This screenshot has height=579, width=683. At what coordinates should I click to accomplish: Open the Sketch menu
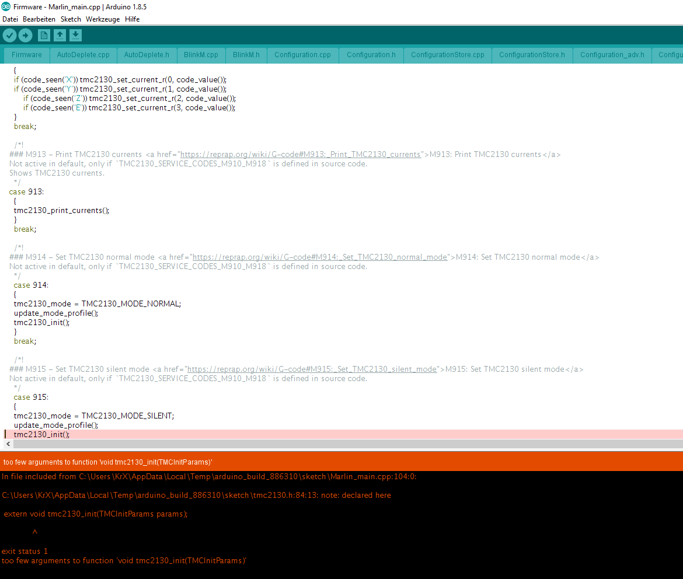71,19
